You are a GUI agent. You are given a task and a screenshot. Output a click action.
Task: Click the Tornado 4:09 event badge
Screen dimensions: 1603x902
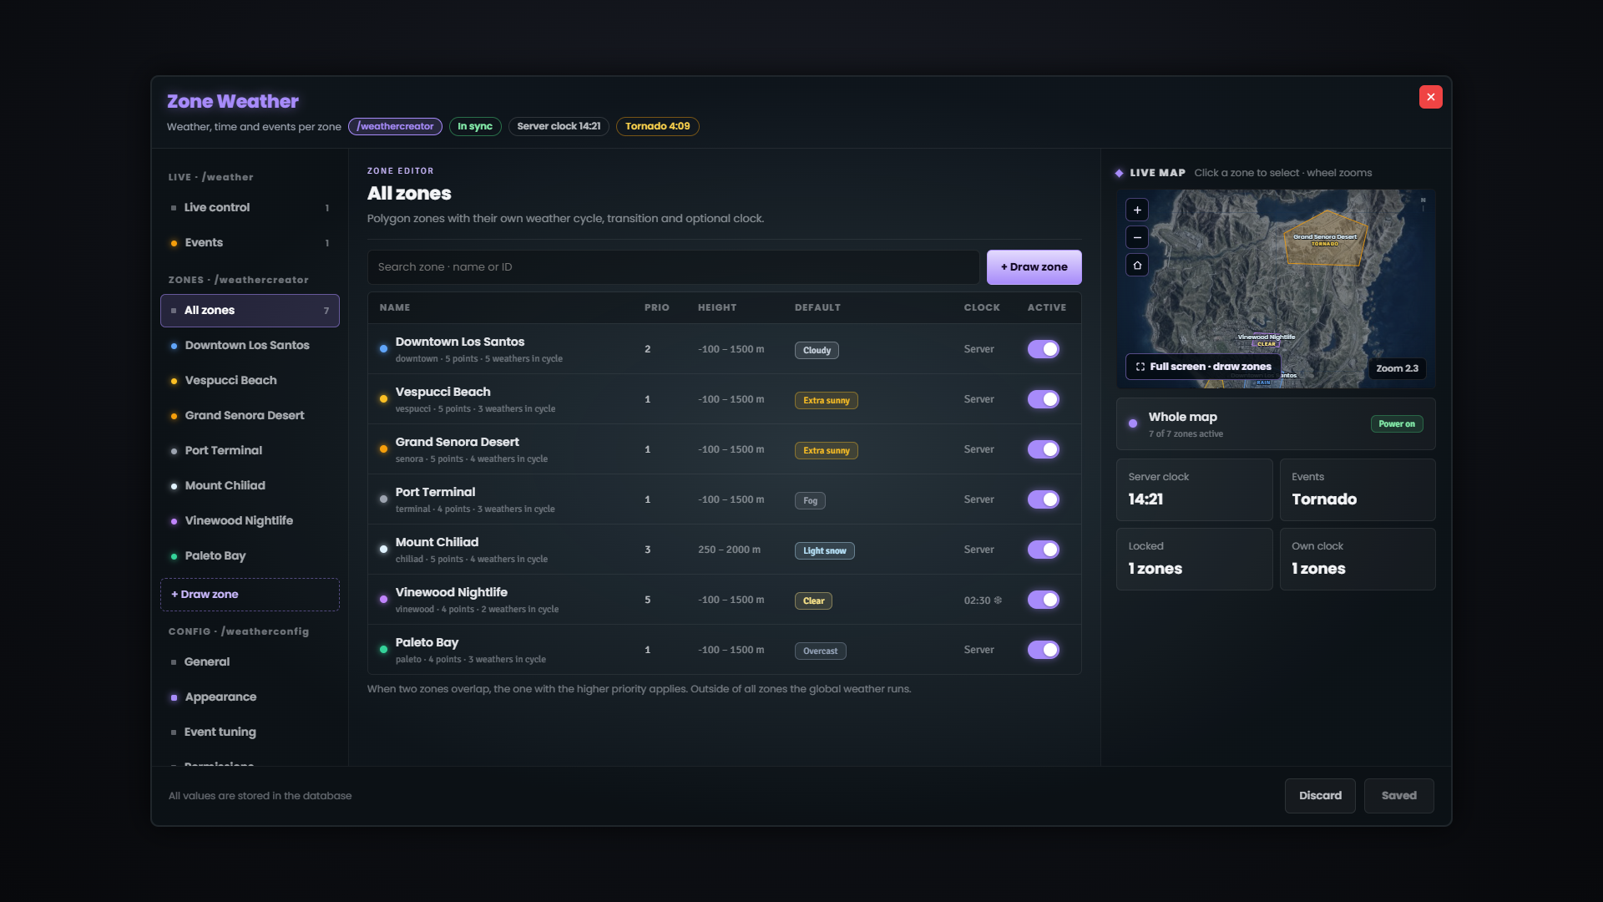pos(657,126)
